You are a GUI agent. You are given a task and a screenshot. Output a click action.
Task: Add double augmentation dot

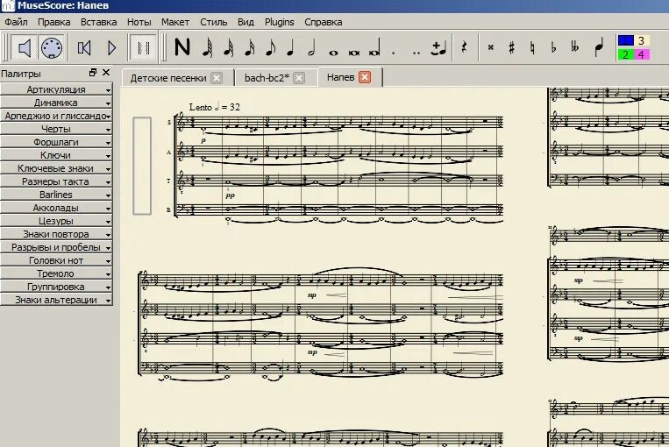(x=416, y=53)
